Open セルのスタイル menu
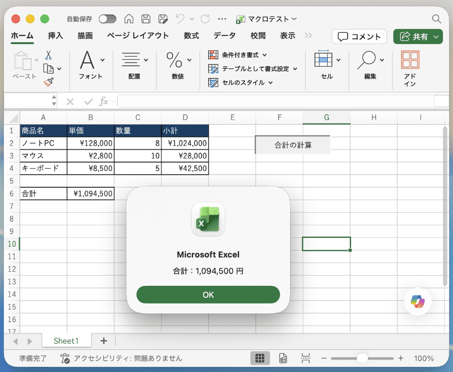453x372 pixels. pyautogui.click(x=240, y=83)
